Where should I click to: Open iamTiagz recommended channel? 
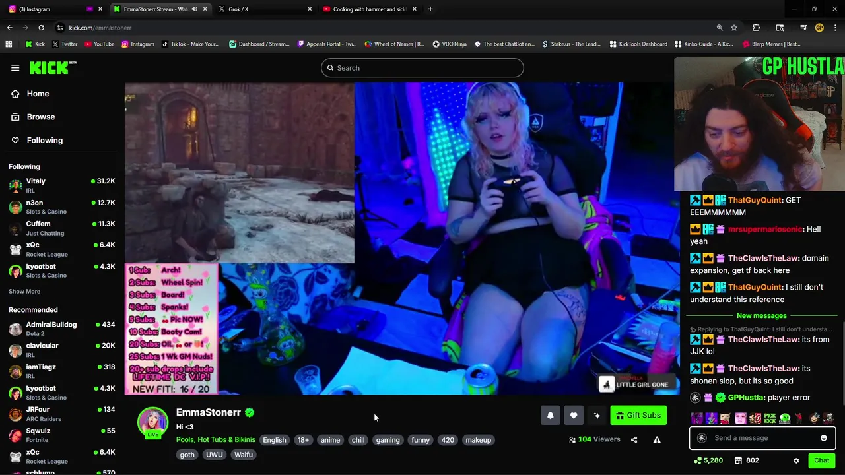(62, 371)
